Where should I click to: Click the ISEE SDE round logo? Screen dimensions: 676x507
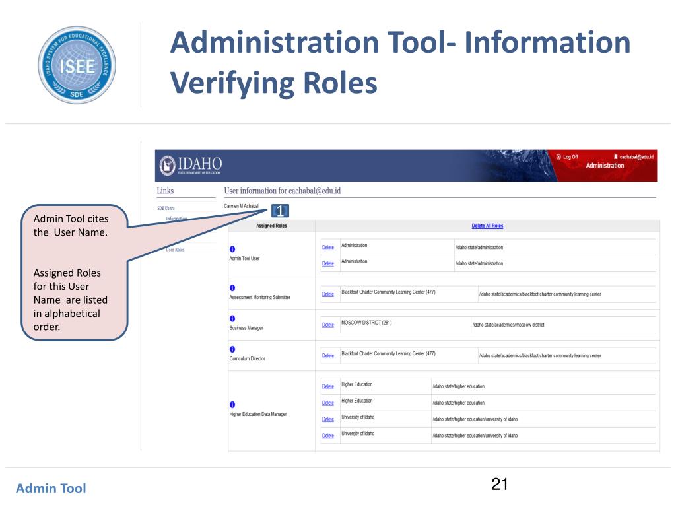[77, 65]
